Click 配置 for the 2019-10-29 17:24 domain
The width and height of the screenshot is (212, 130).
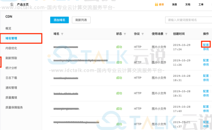[206, 45]
